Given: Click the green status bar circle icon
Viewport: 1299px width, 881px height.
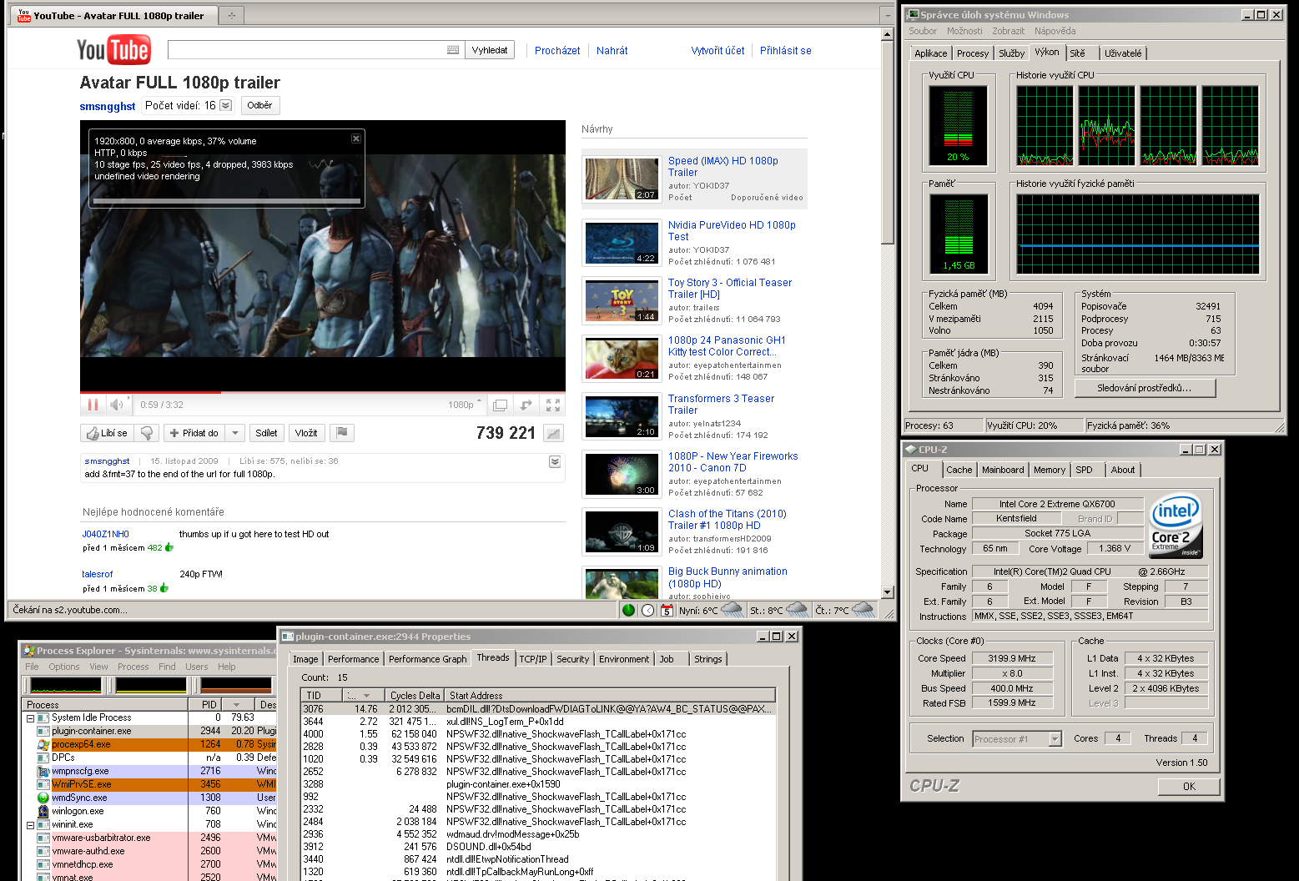Looking at the screenshot, I should (x=629, y=611).
